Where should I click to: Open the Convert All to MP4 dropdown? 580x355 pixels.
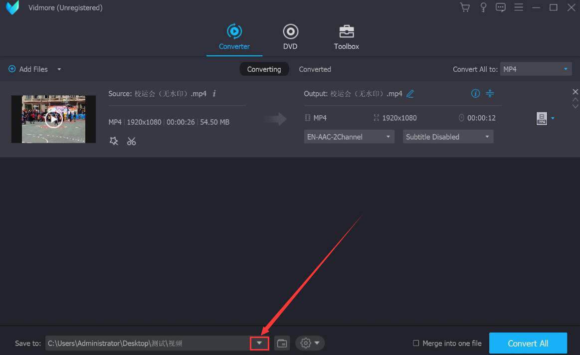[x=536, y=69]
